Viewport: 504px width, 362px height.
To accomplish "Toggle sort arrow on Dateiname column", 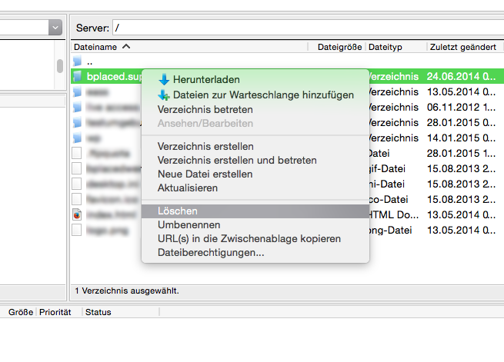I will (x=126, y=47).
